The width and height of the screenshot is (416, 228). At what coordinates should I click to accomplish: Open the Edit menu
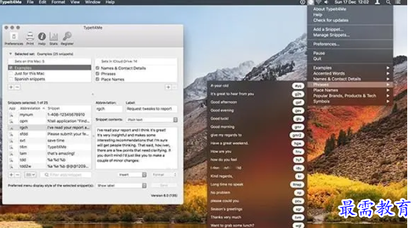click(x=43, y=2)
